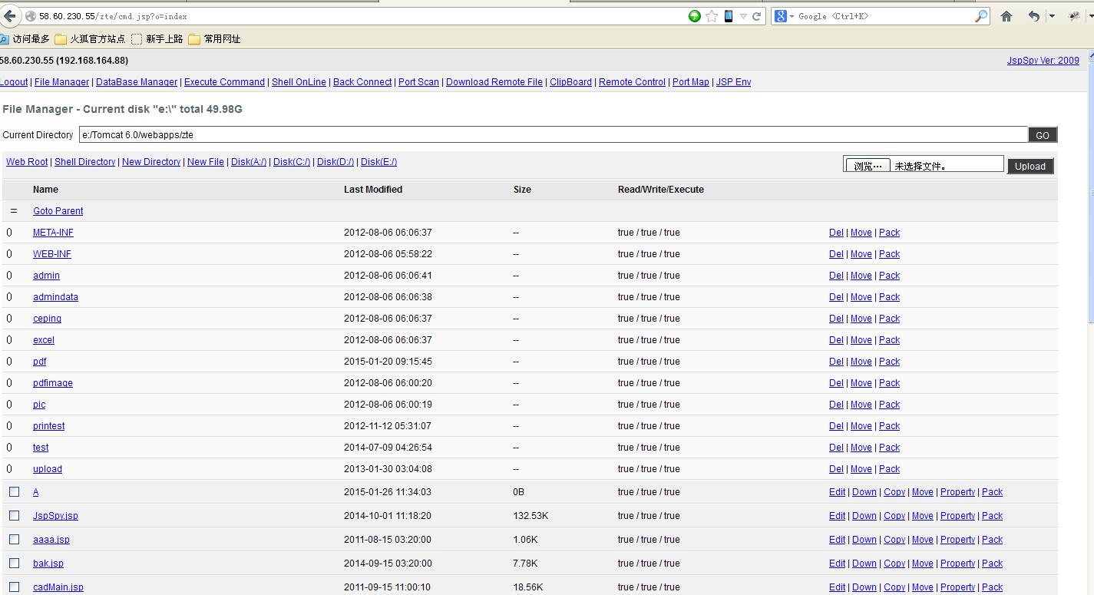Open the Back Connect menu link
The height and width of the screenshot is (595, 1094).
(x=362, y=82)
